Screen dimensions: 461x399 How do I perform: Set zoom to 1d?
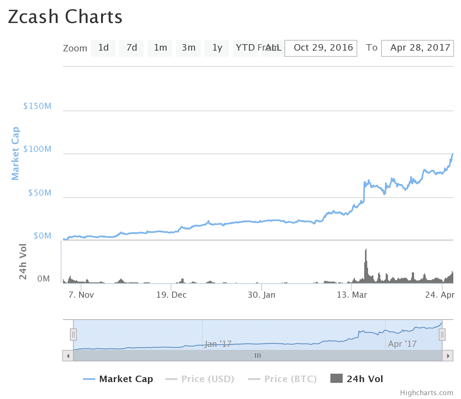coord(103,48)
